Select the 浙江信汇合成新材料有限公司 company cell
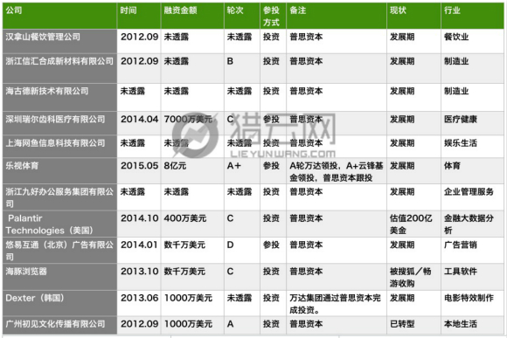Viewport: 507px width, 338px height. (59, 68)
